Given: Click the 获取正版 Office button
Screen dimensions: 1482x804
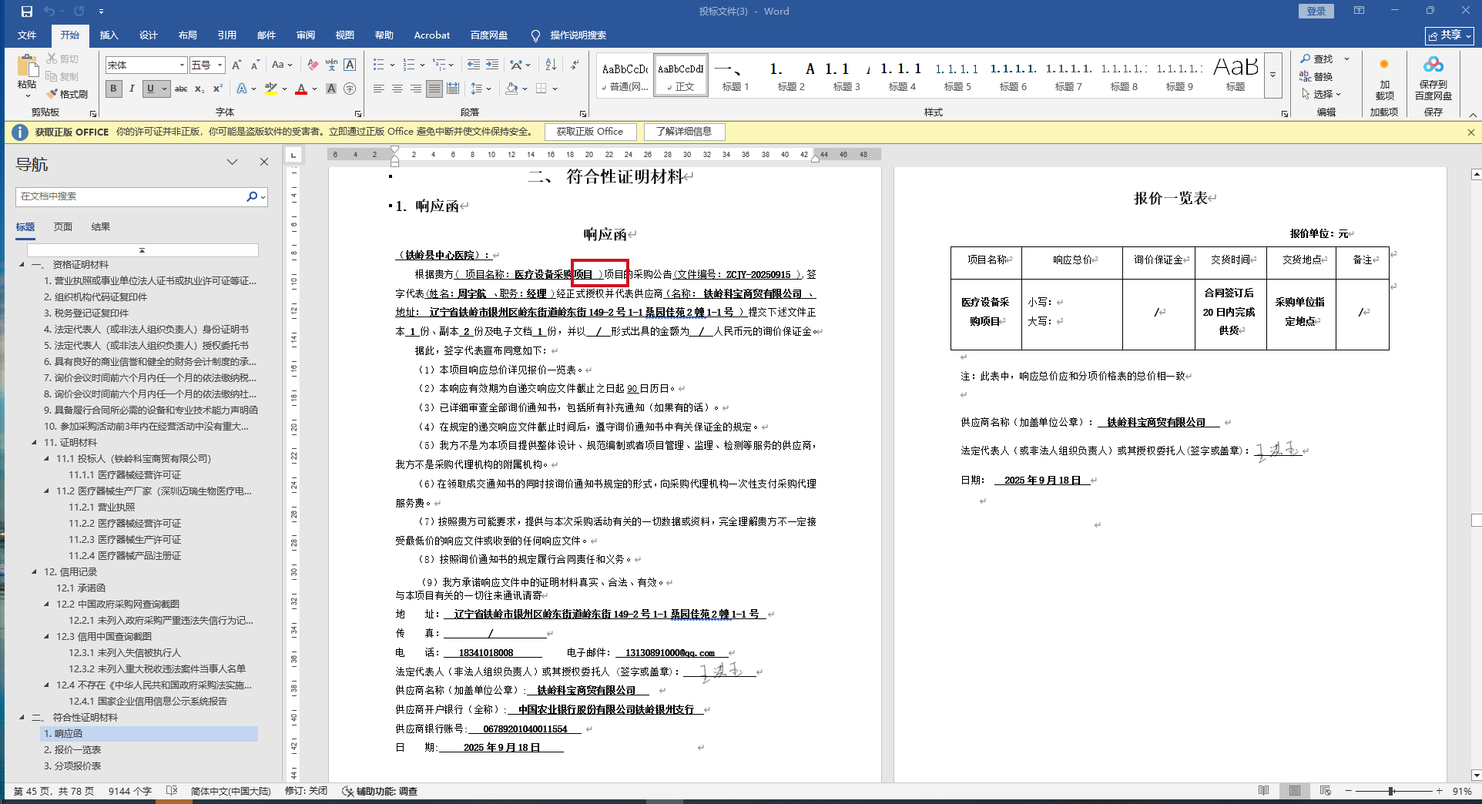Looking at the screenshot, I should pos(590,132).
